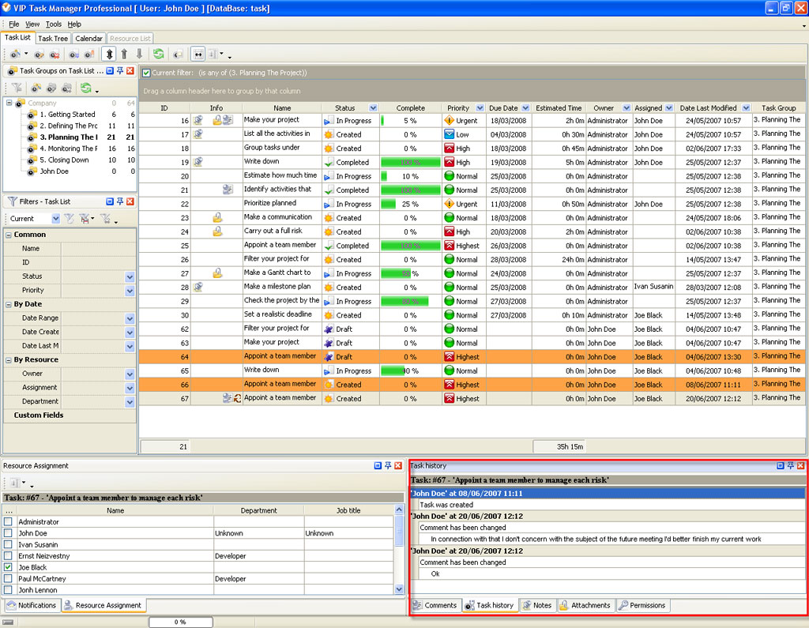Switch to the Calendar tab
This screenshot has height=628, width=809.
pyautogui.click(x=88, y=38)
